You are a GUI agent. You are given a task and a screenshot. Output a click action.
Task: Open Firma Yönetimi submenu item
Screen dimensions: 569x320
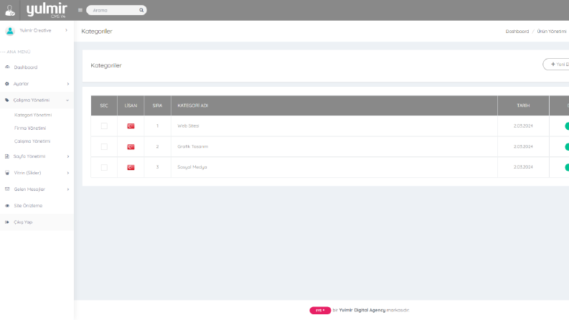pyautogui.click(x=30, y=128)
